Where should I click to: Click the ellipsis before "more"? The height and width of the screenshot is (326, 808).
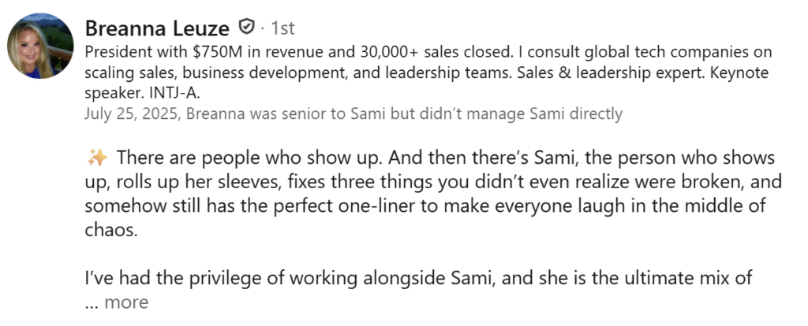[90, 302]
